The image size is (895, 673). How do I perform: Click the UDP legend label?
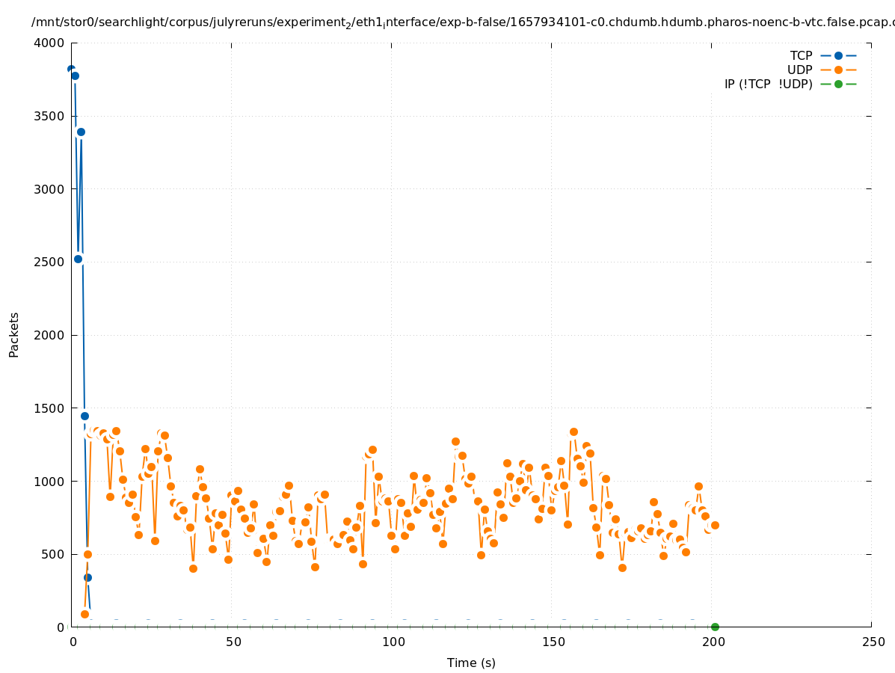(799, 70)
